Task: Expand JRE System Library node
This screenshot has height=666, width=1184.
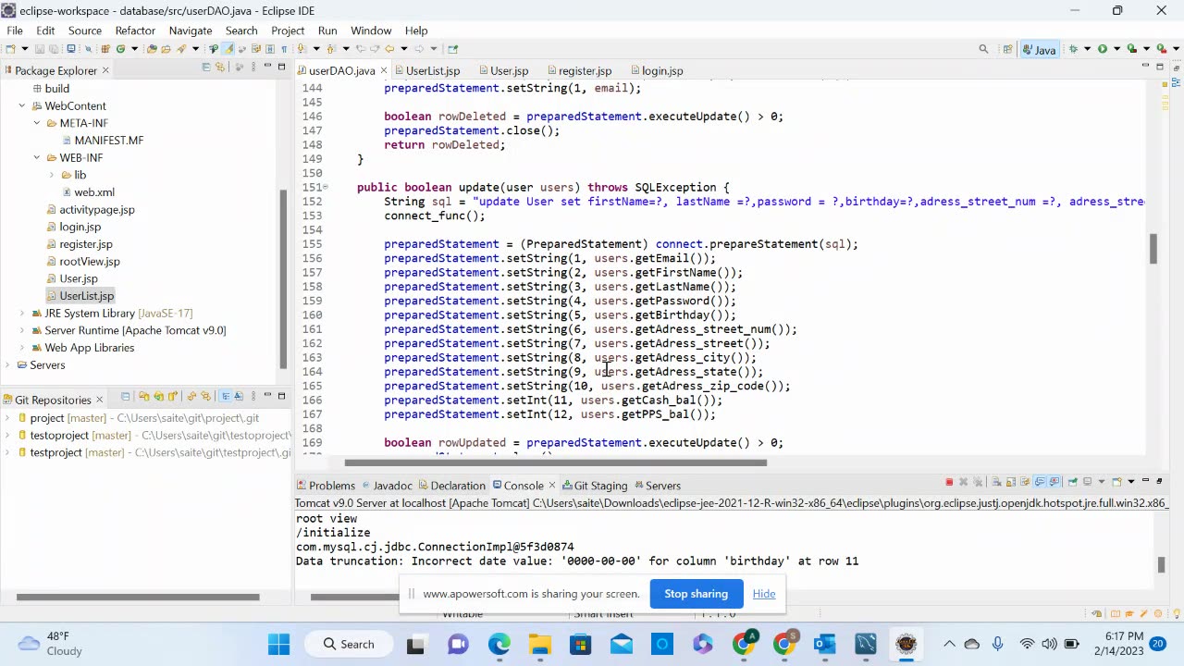Action: tap(22, 313)
